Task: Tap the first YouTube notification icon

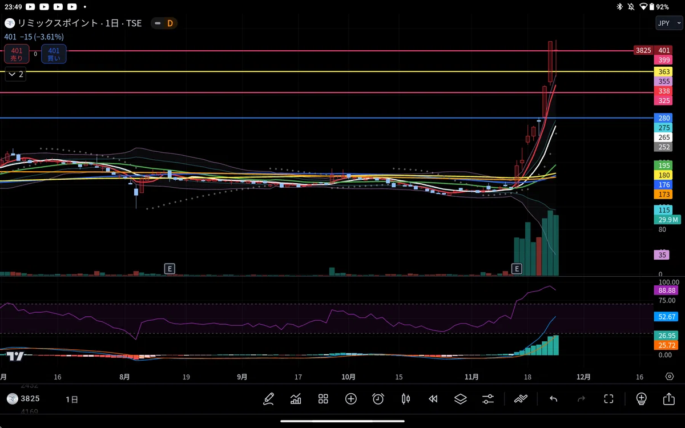Action: tap(30, 7)
